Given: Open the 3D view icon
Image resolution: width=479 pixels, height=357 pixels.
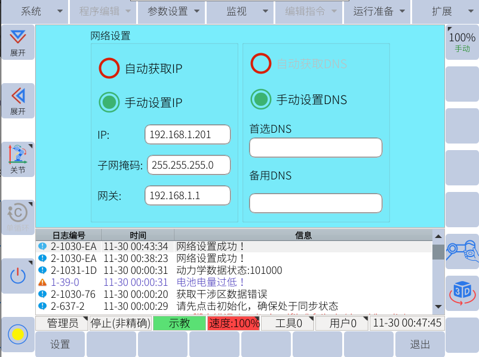Looking at the screenshot, I should point(462,293).
